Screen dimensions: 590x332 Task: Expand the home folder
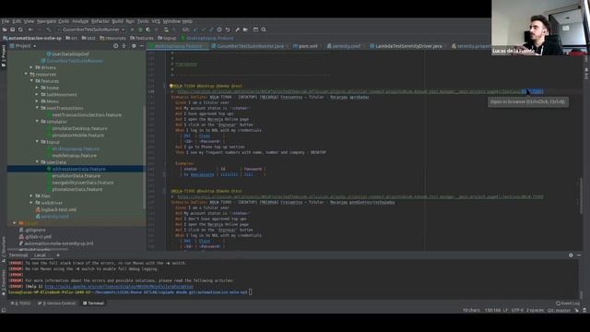pyautogui.click(x=37, y=88)
